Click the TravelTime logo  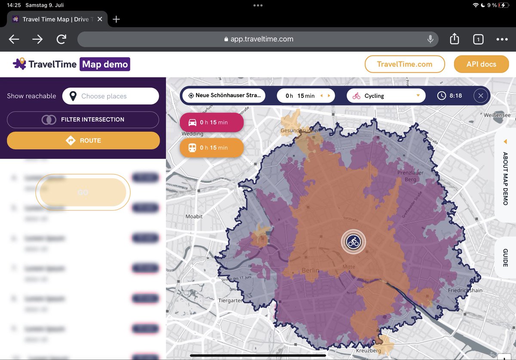[45, 64]
